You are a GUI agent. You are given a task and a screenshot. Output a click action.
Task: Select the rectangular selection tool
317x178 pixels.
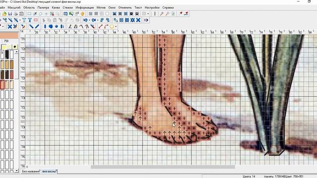(29, 14)
